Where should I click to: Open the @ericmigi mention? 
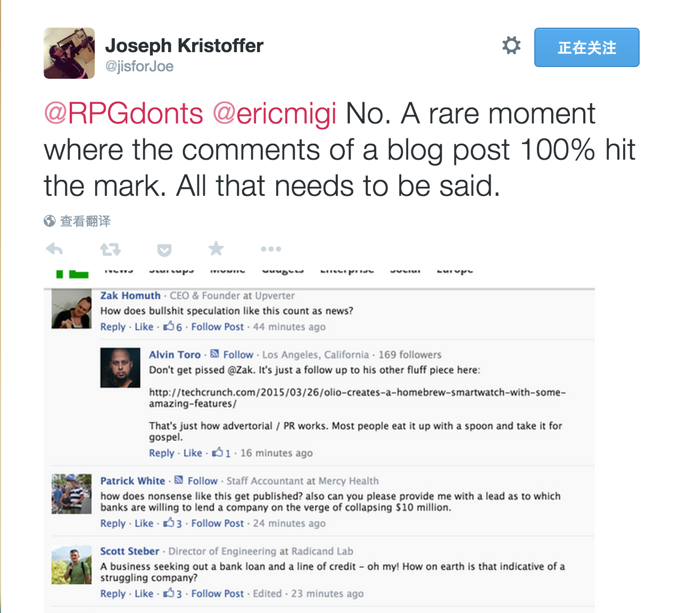point(274,113)
